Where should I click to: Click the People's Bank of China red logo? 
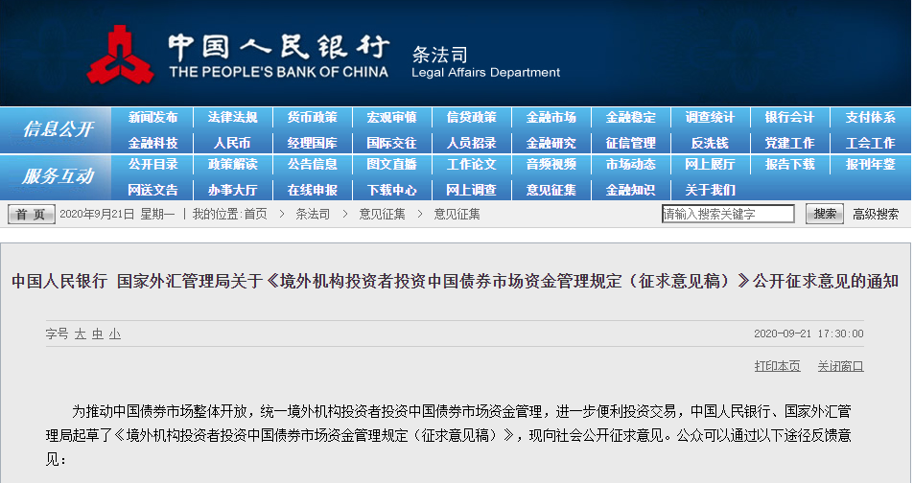120,55
